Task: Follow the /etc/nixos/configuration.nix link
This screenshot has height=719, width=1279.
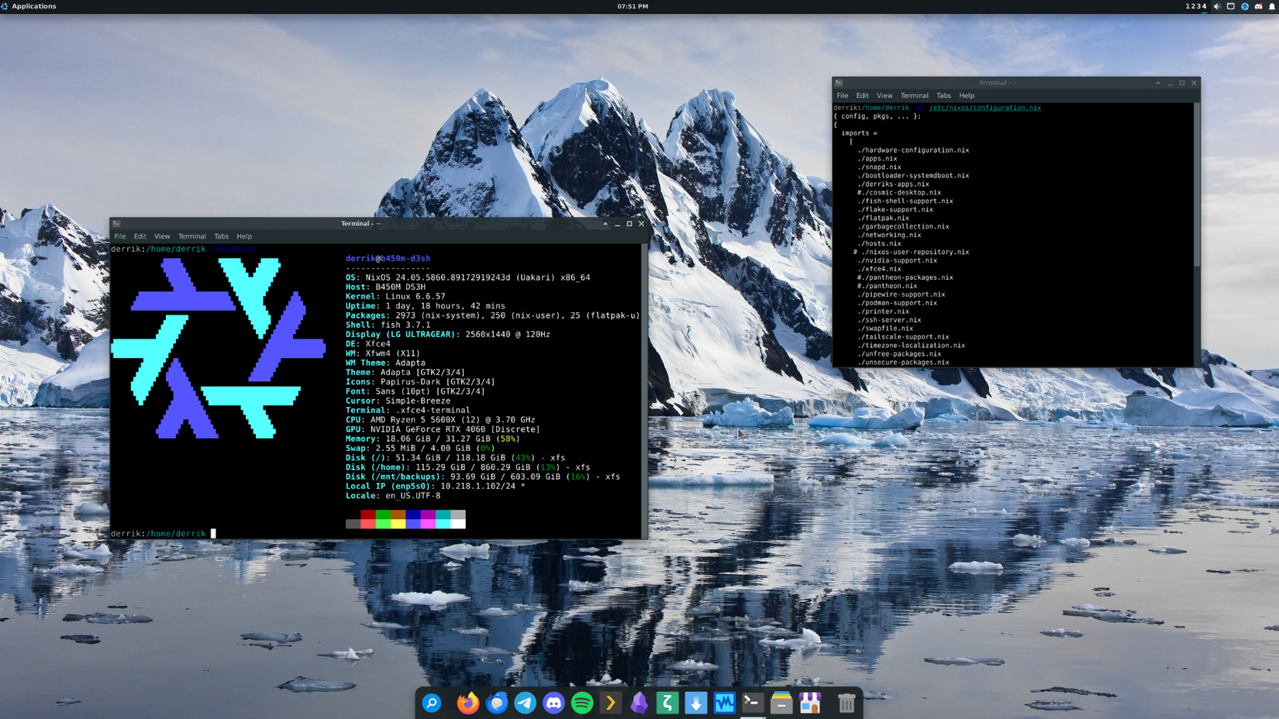Action: [984, 108]
